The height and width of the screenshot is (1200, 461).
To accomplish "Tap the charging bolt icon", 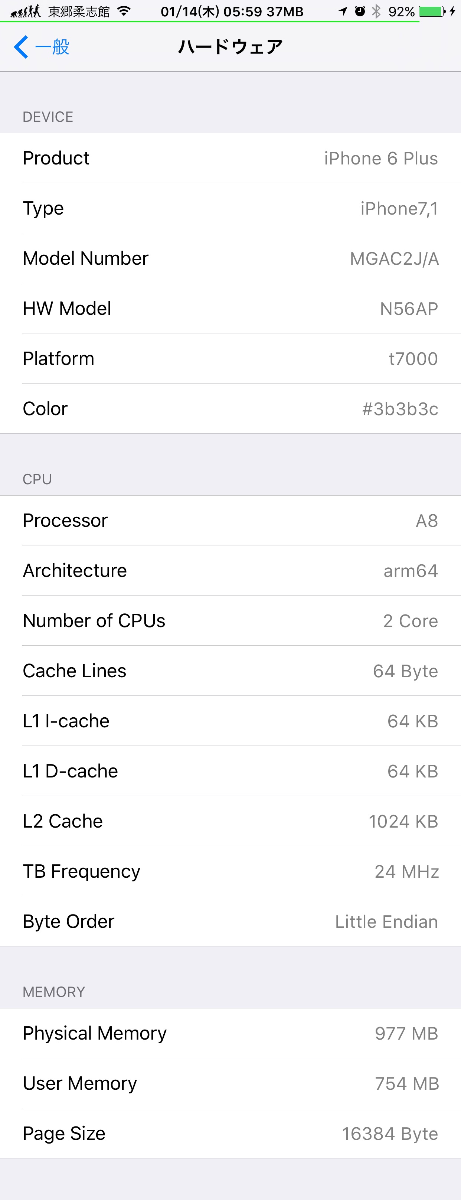I will (x=452, y=11).
